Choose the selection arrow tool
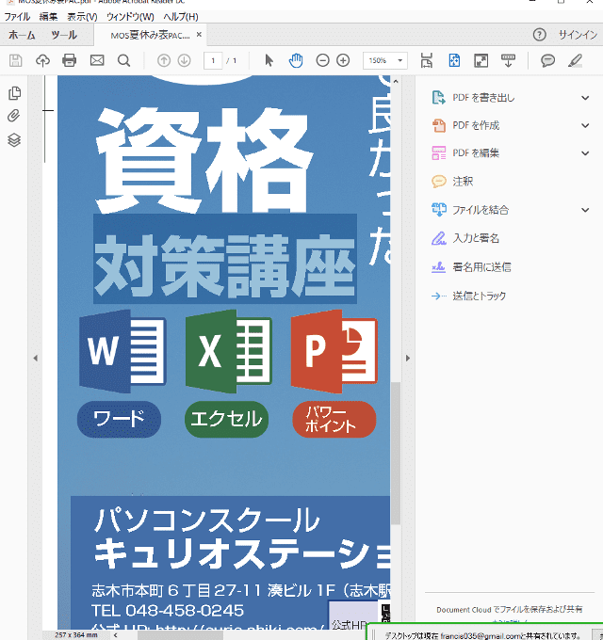603x640 pixels. tap(269, 61)
